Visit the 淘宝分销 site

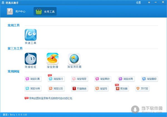tap(33, 89)
